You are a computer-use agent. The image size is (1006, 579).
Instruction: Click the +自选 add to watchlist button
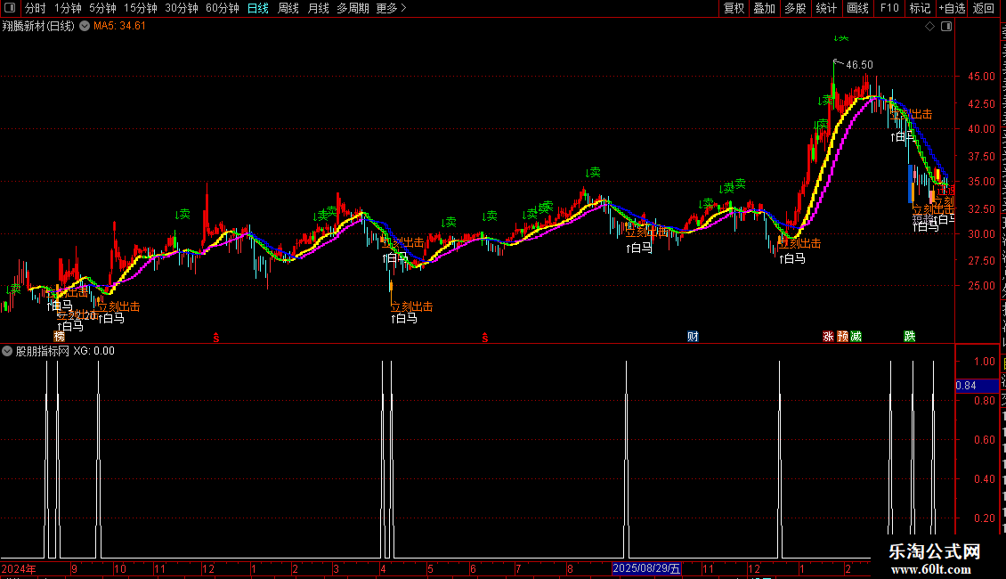952,8
